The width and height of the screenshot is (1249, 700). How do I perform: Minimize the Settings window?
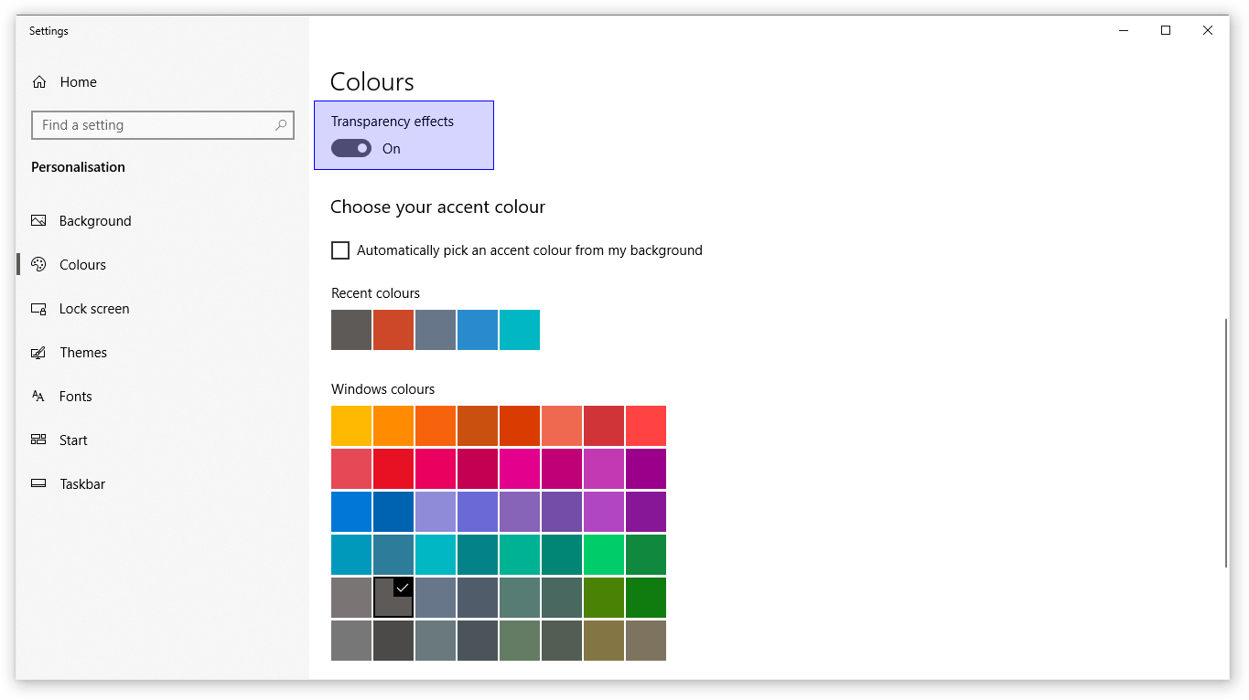click(x=1124, y=30)
